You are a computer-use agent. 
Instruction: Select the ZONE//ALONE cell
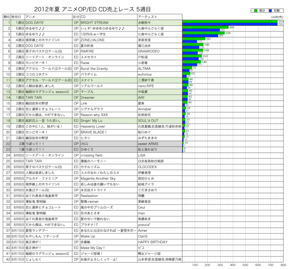(x=109, y=40)
